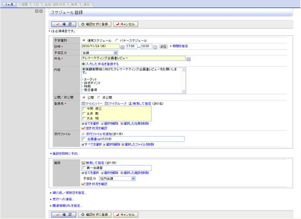Click the red X icon for 選択した施設を削除
The image size is (301, 219).
[122, 173]
